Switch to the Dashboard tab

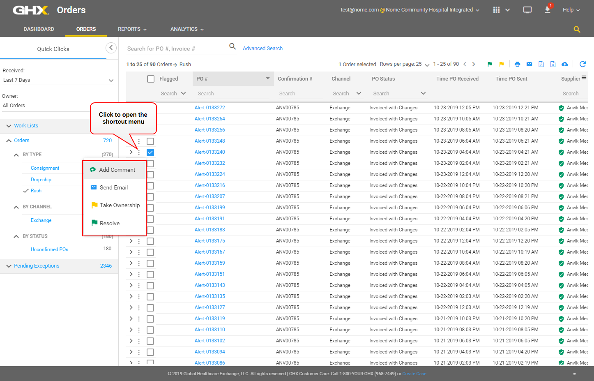point(39,29)
